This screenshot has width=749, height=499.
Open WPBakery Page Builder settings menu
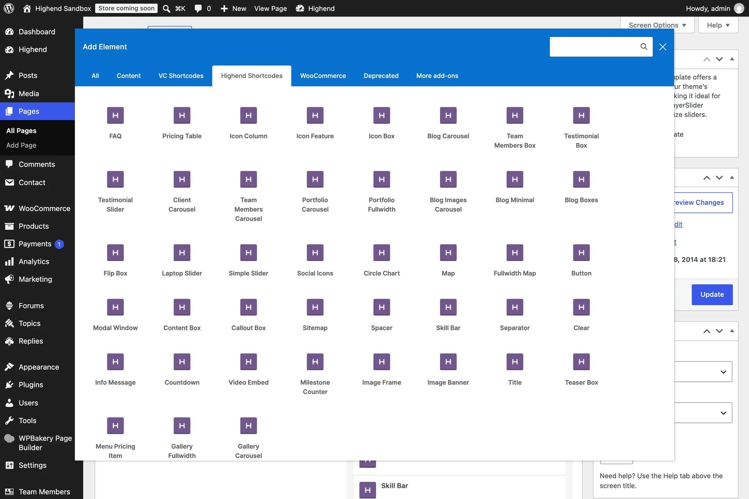point(37,443)
